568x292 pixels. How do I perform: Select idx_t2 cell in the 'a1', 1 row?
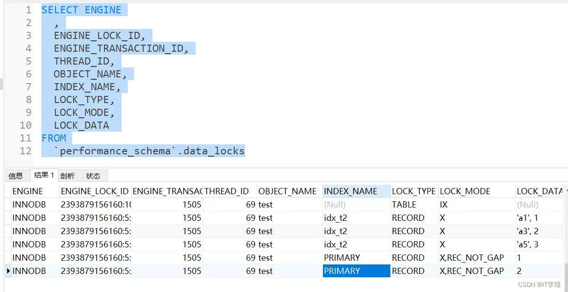[x=357, y=218]
